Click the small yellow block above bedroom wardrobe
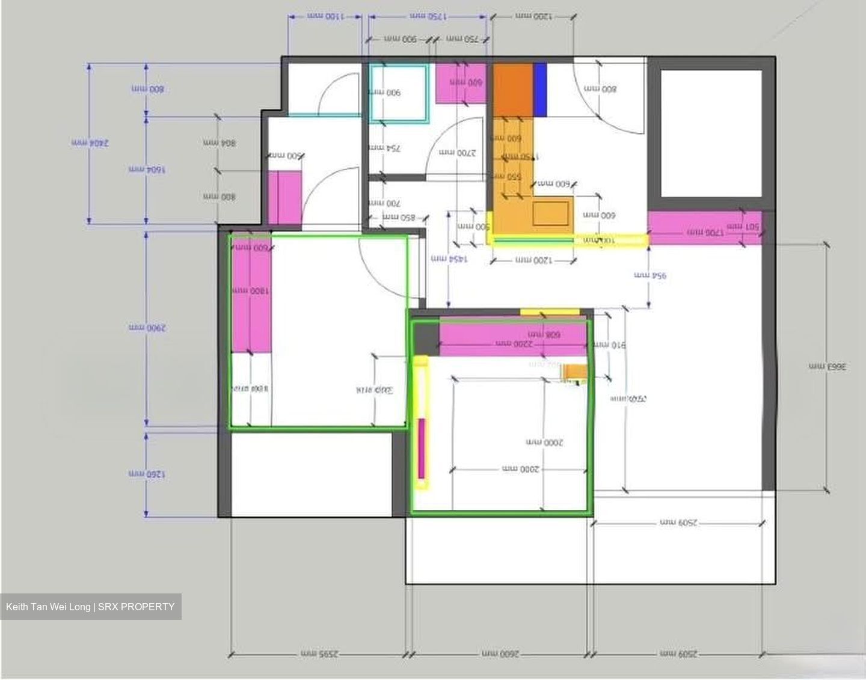The height and width of the screenshot is (680, 866). 550,311
